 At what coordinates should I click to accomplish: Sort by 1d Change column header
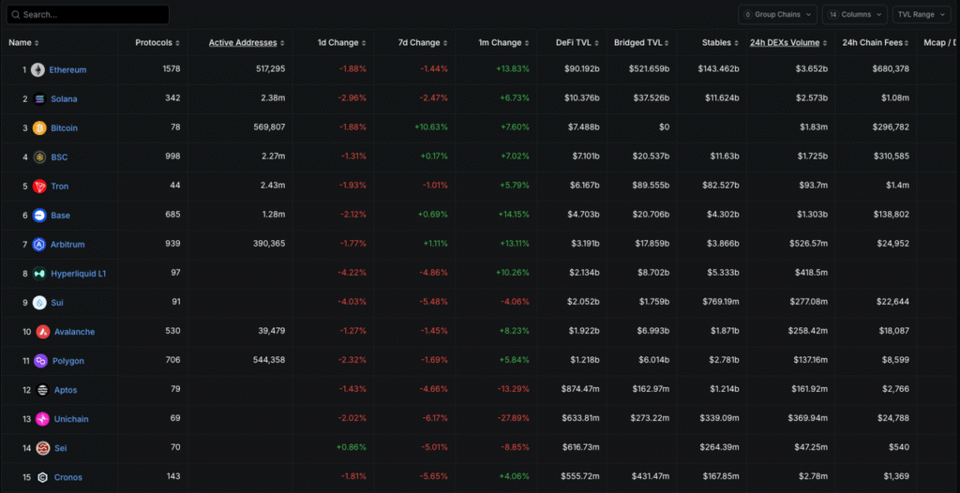pyautogui.click(x=341, y=43)
